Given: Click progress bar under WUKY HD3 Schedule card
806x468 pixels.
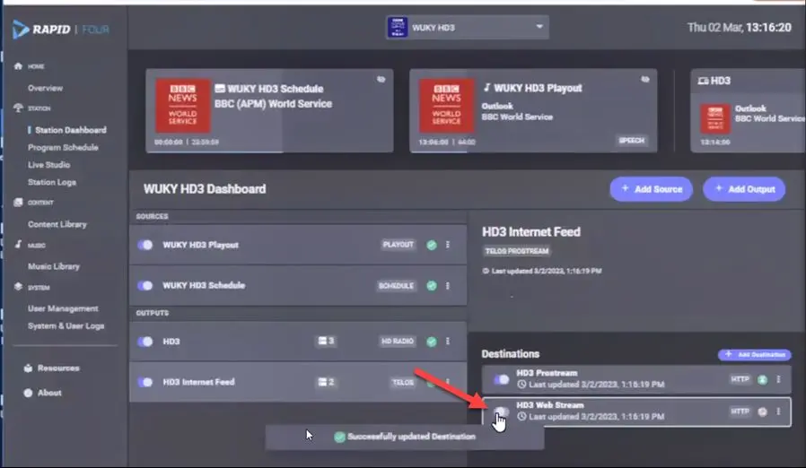Looking at the screenshot, I should click(x=269, y=152).
